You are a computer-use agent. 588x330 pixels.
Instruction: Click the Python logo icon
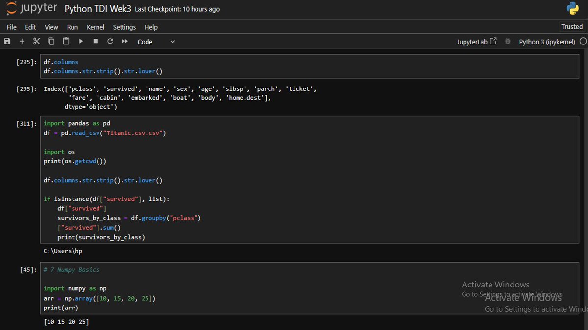click(x=573, y=8)
